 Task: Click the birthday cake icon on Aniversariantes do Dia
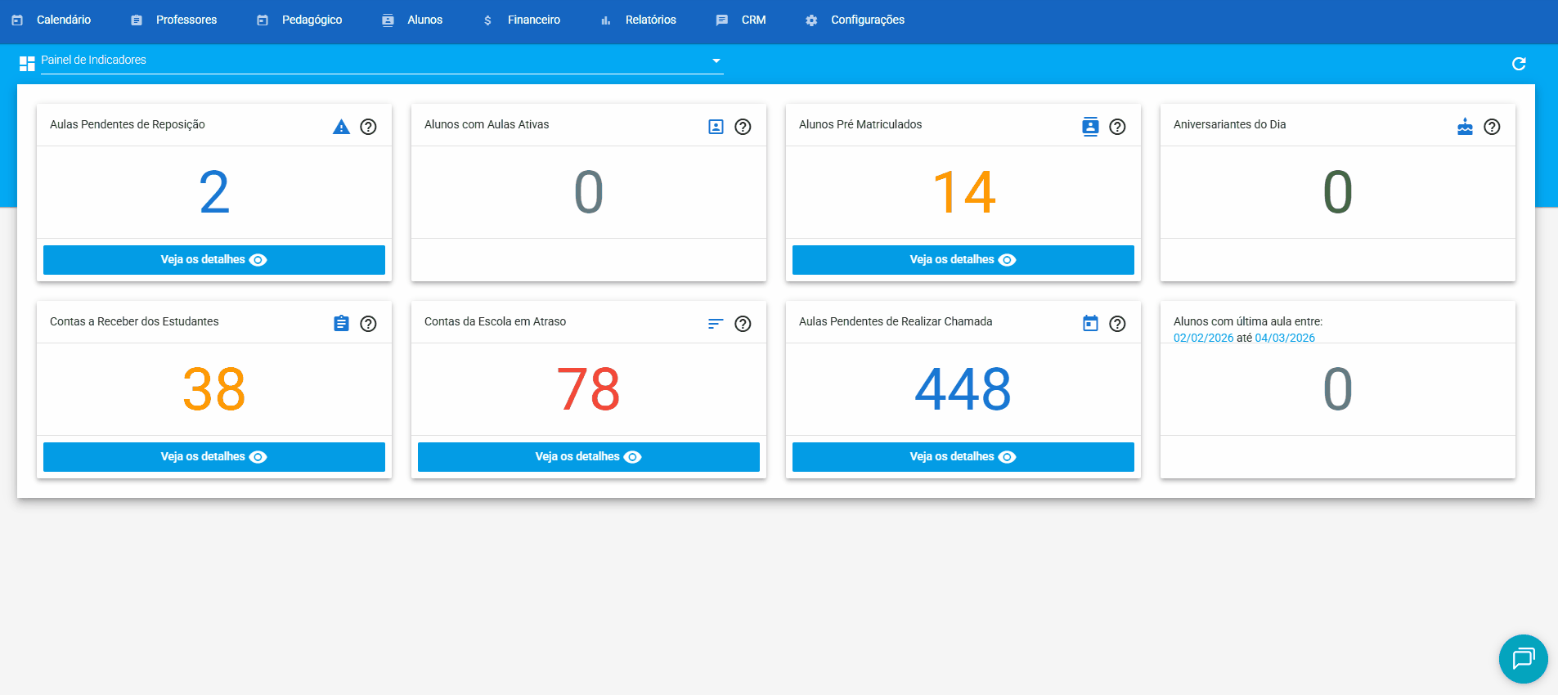point(1465,127)
